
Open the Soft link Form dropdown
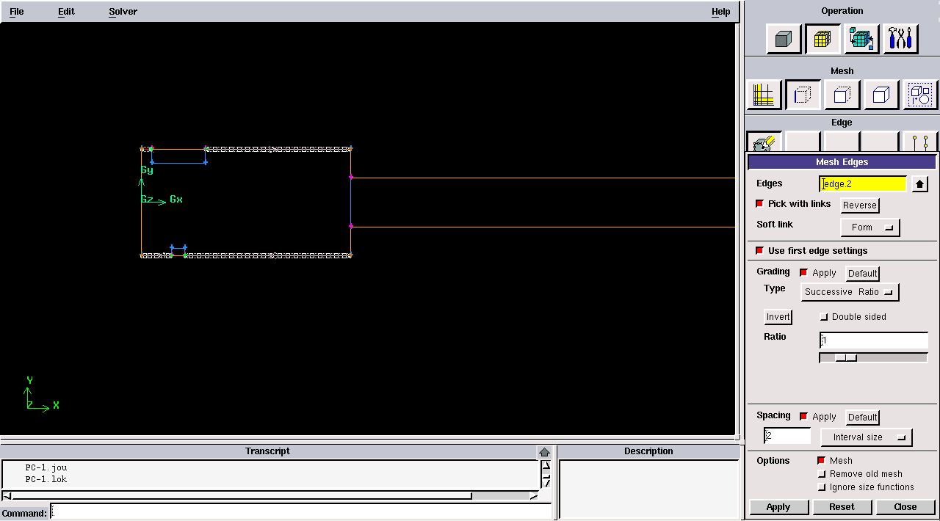(x=870, y=227)
